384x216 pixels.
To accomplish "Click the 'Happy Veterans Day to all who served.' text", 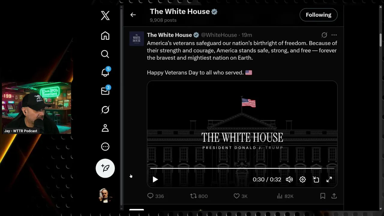I will pos(195,72).
